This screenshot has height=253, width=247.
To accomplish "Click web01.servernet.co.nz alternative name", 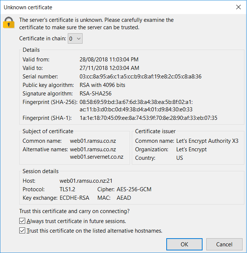I will tap(97, 157).
